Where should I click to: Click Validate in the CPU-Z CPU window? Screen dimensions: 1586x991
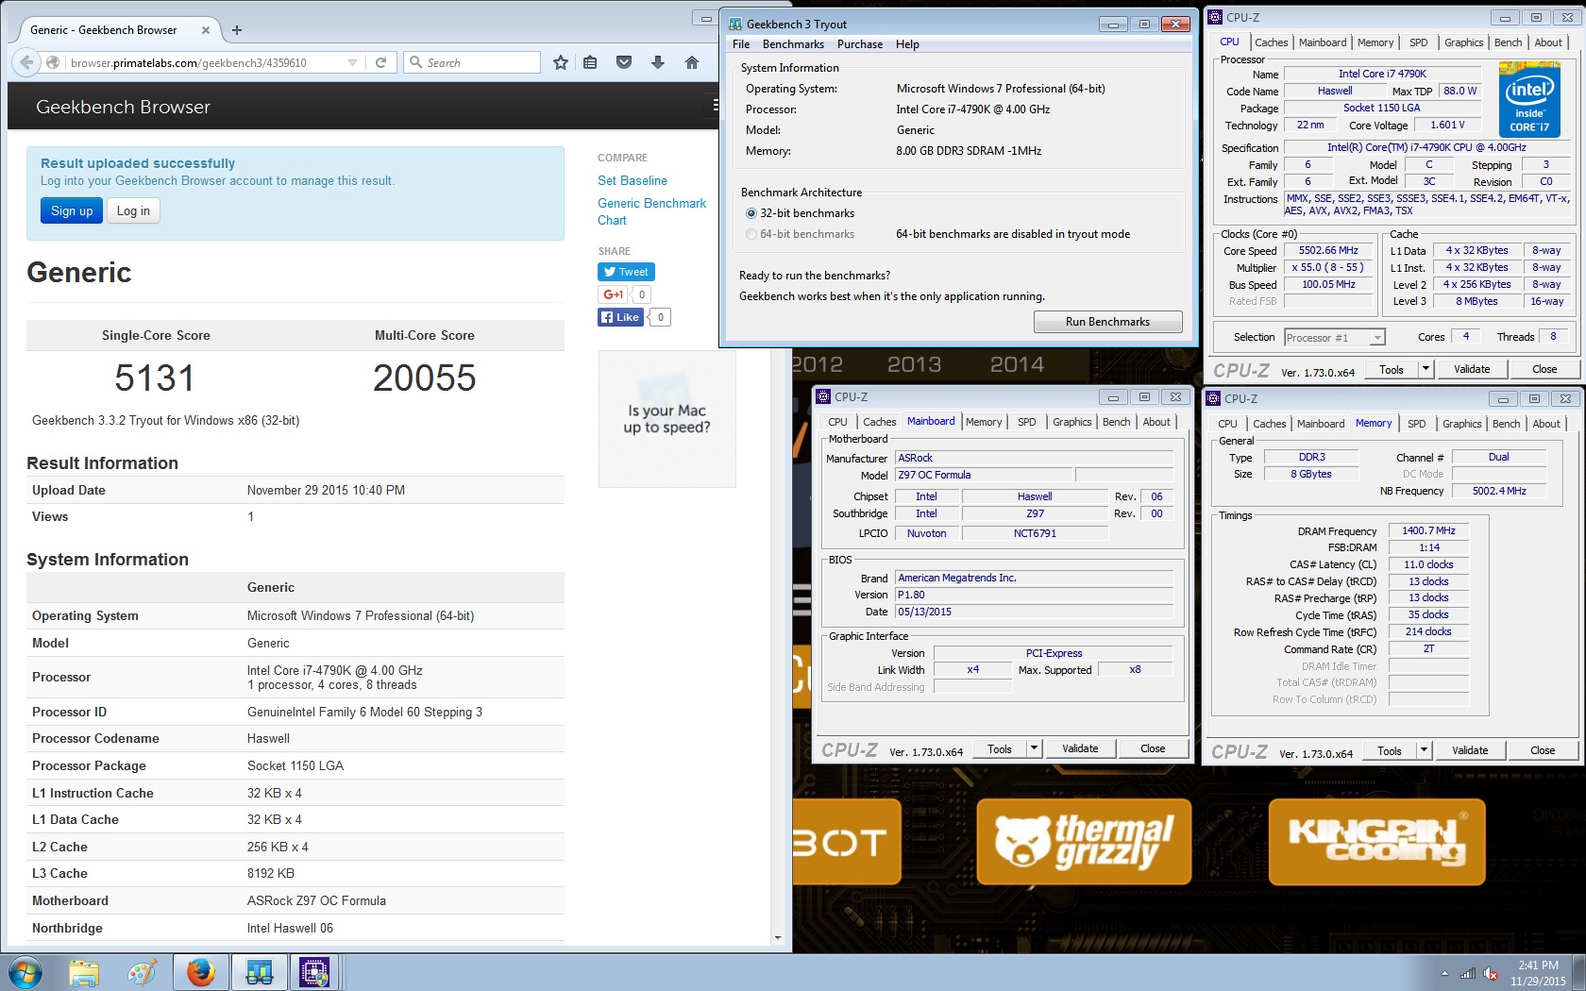click(1472, 369)
